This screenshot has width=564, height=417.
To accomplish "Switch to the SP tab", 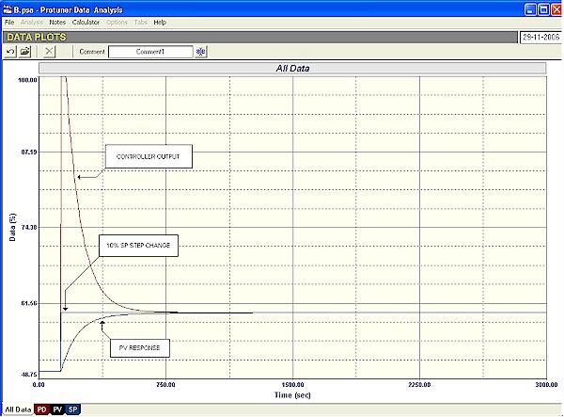I will click(72, 409).
